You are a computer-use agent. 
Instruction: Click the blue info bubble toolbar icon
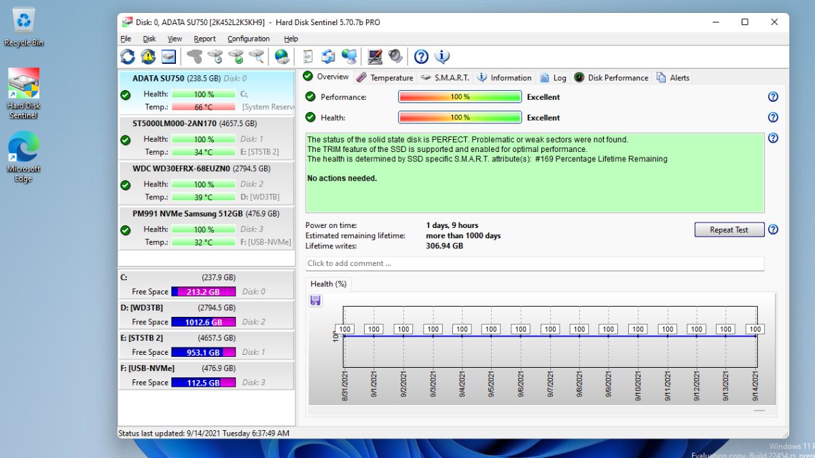click(441, 56)
